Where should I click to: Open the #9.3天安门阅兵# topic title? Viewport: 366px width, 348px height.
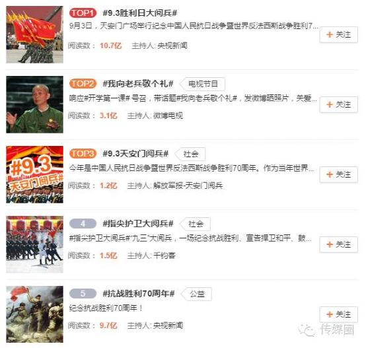135,153
